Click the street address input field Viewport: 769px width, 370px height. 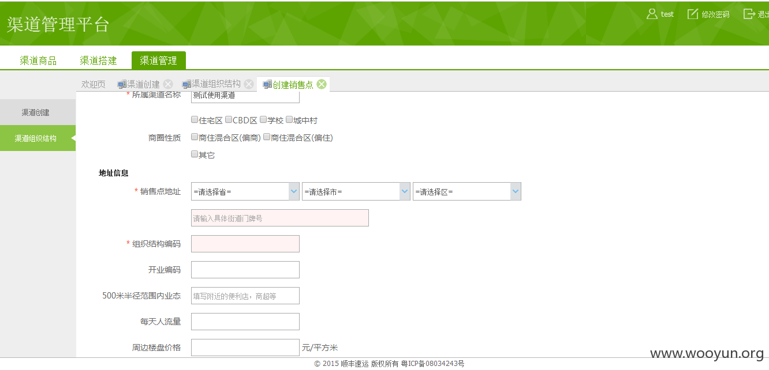click(279, 218)
